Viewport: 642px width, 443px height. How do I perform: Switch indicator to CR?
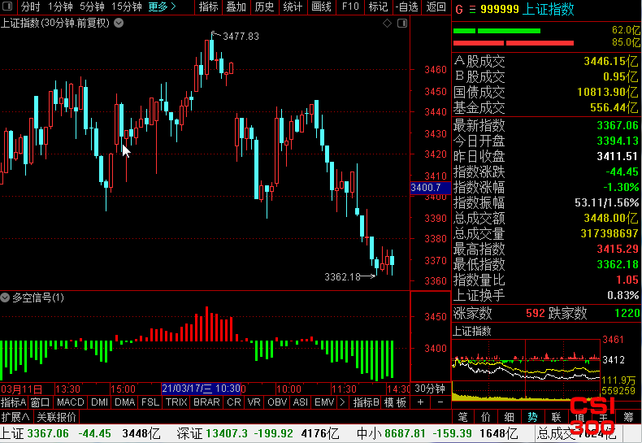[x=234, y=402]
